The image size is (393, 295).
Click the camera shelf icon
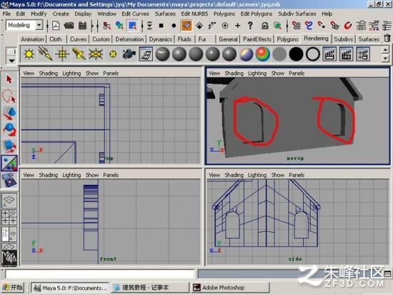point(129,54)
